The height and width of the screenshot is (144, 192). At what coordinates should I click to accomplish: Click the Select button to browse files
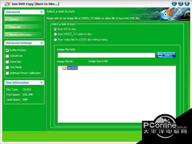[166, 55]
